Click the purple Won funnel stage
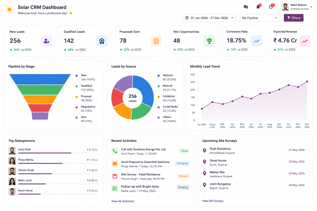317x211 pixels. (x=40, y=116)
